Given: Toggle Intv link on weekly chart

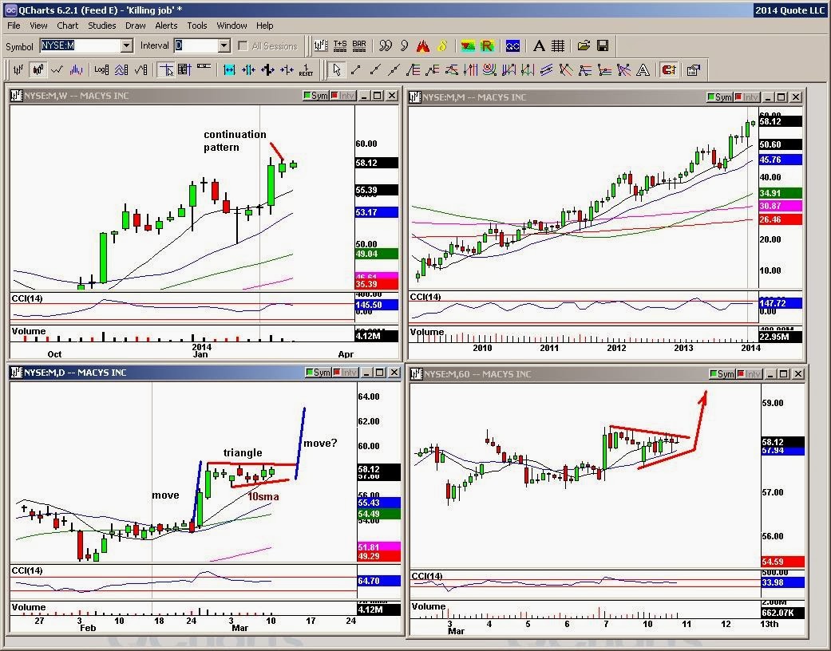Looking at the screenshot, I should [343, 96].
